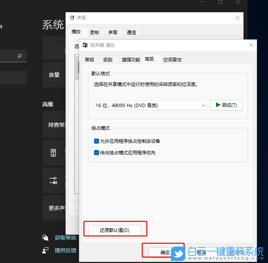The height and width of the screenshot is (263, 268).
Task: Click the Get Help headset icon
Action: pos(45,238)
